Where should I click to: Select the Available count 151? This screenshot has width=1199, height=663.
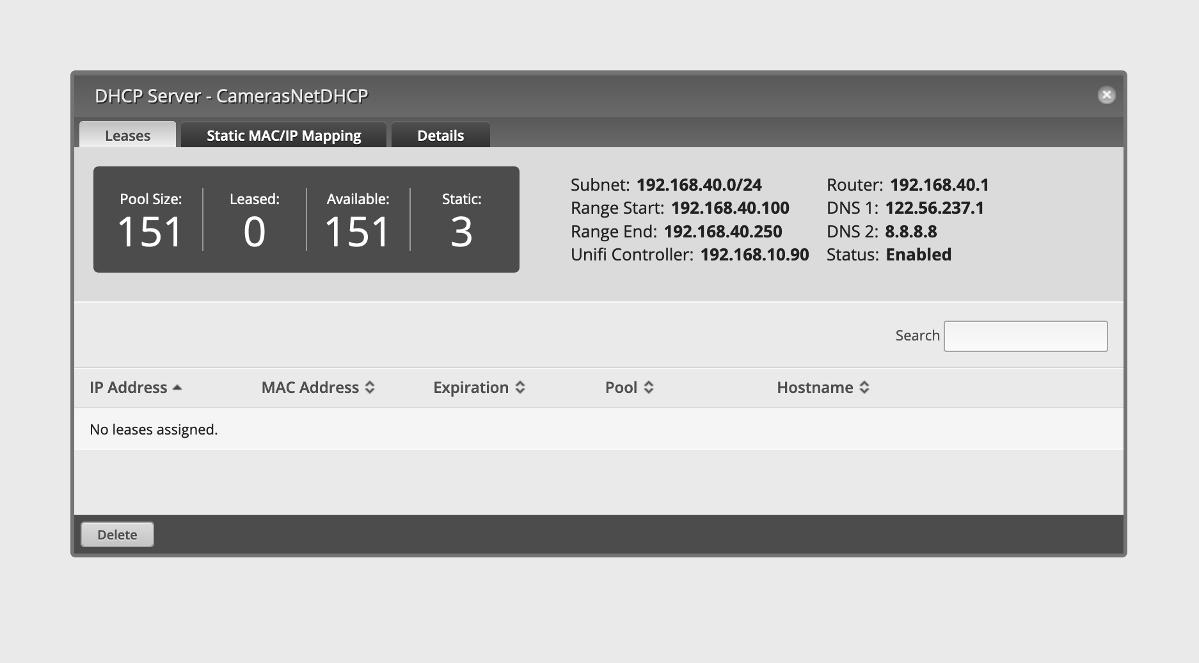click(358, 231)
